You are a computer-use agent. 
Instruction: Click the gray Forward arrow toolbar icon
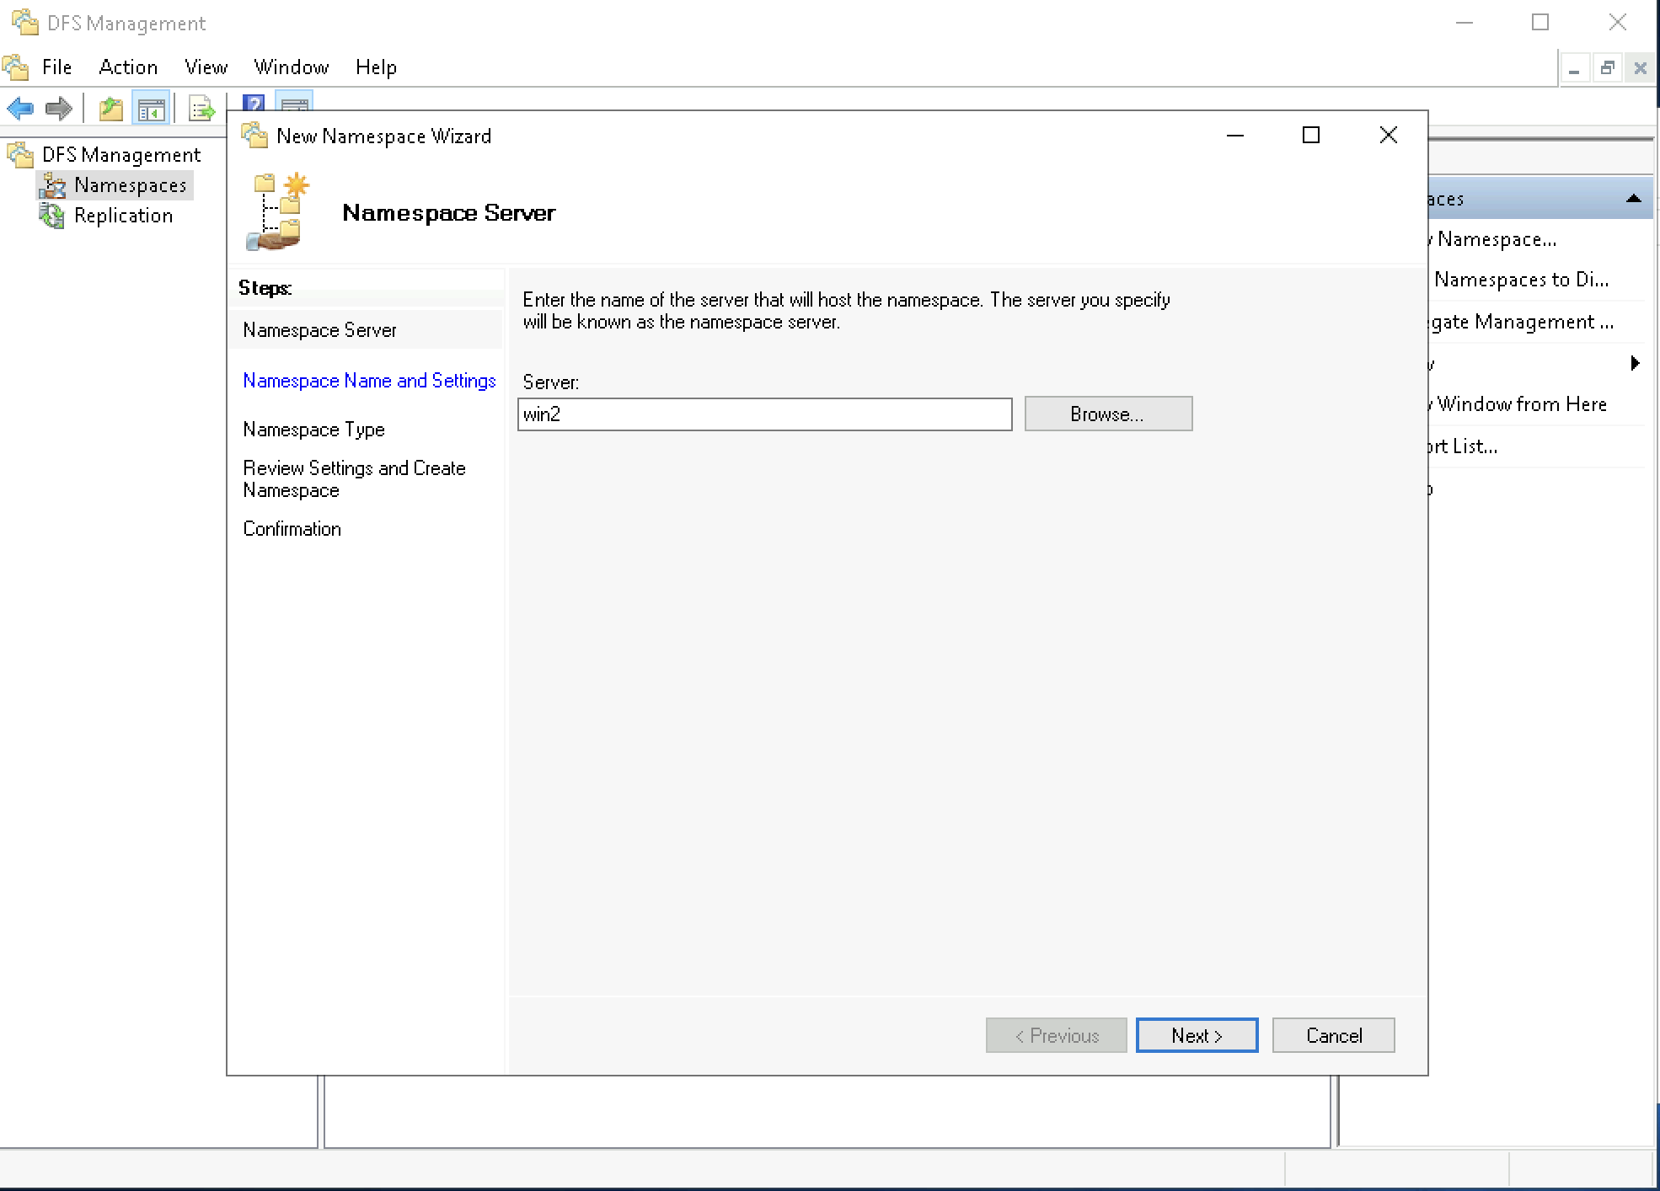(59, 108)
